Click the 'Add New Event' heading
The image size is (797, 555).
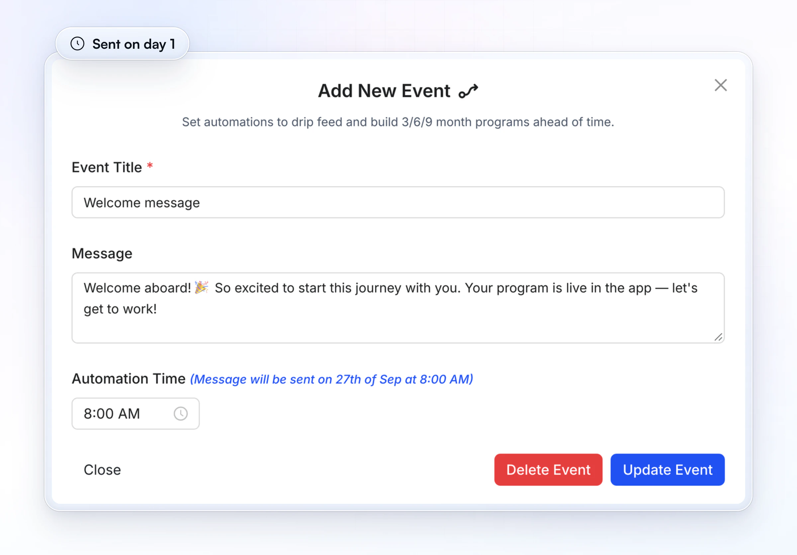coord(384,91)
